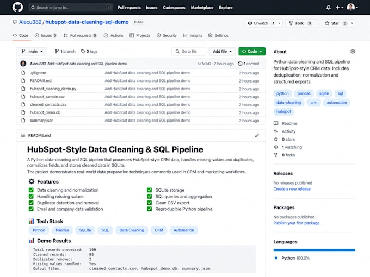Click the Tech Stack bar chart icon
The height and width of the screenshot is (277, 370).
click(31, 222)
